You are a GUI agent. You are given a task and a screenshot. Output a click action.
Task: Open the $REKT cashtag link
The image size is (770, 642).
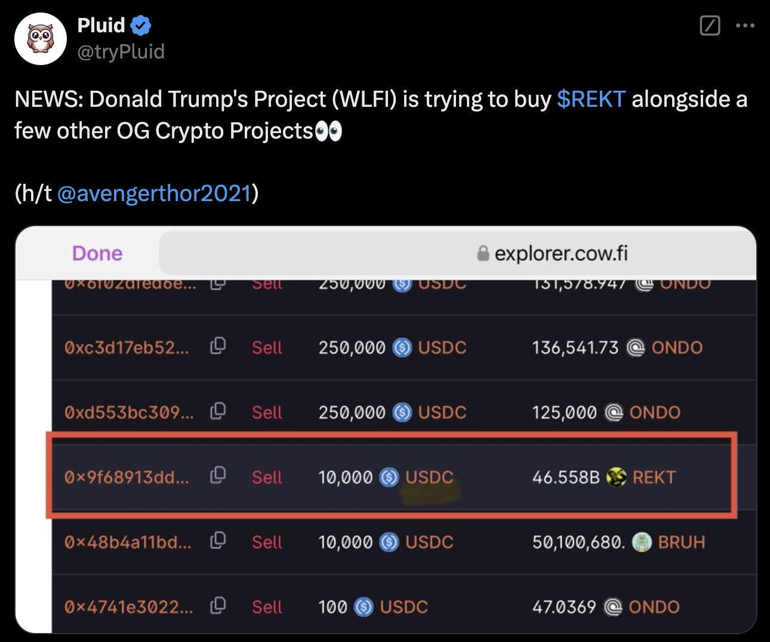(x=591, y=99)
